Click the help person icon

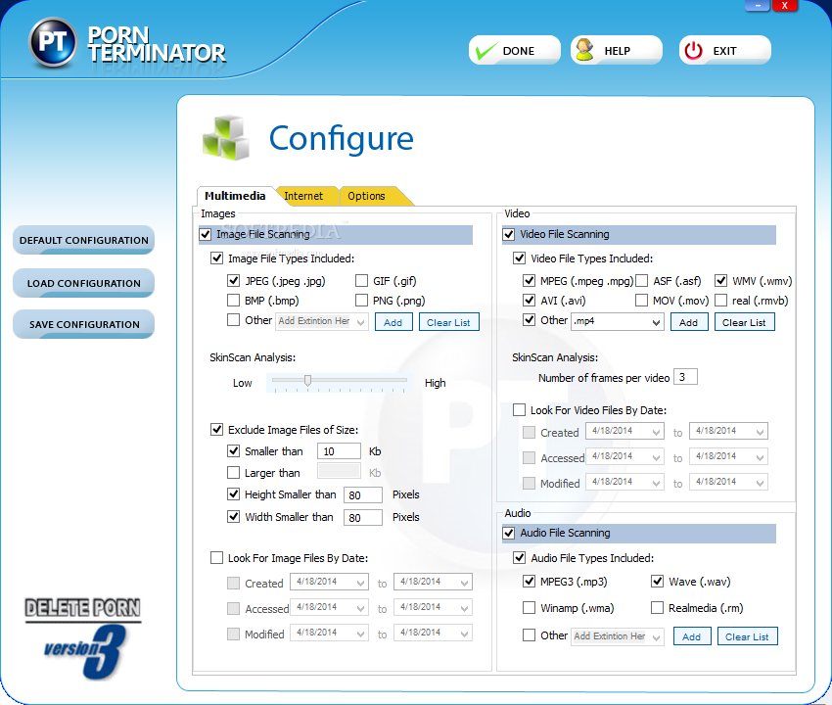point(584,50)
